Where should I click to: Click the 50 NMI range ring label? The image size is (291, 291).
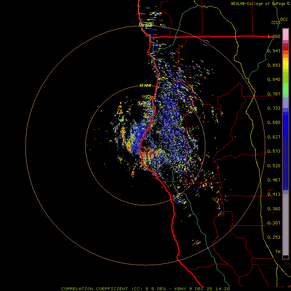145,85
